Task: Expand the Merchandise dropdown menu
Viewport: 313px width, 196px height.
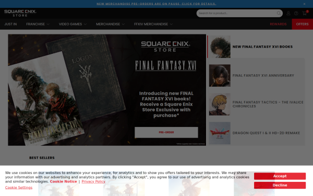Action: (x=110, y=24)
